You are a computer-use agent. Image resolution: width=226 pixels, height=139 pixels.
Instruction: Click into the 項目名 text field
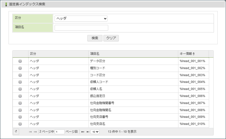click(x=81, y=28)
